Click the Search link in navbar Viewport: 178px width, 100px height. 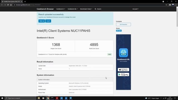[x=98, y=9]
